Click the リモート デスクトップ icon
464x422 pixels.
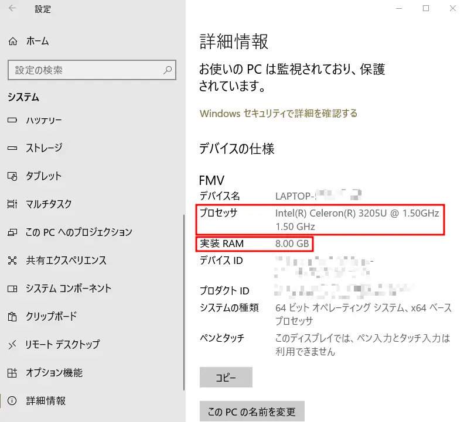click(12, 345)
